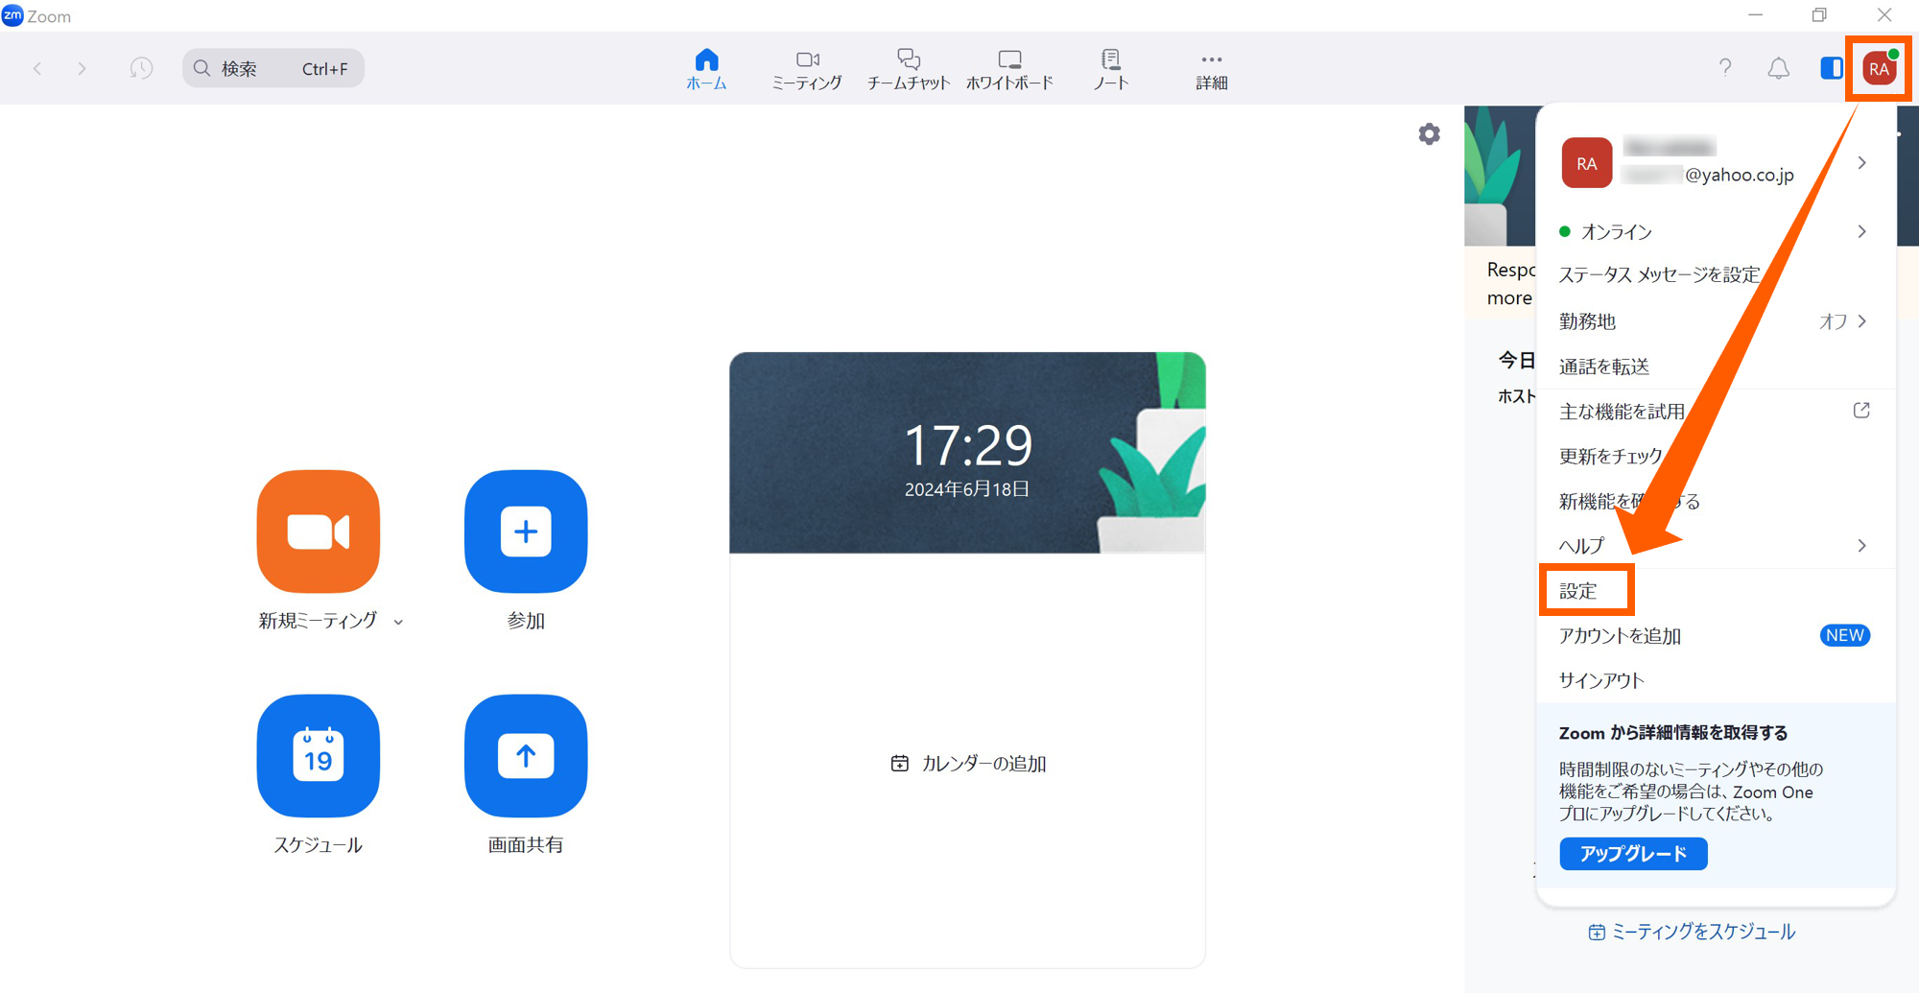The width and height of the screenshot is (1919, 993).
Task: Click the blue Join (参加) plus icon
Action: 525,531
